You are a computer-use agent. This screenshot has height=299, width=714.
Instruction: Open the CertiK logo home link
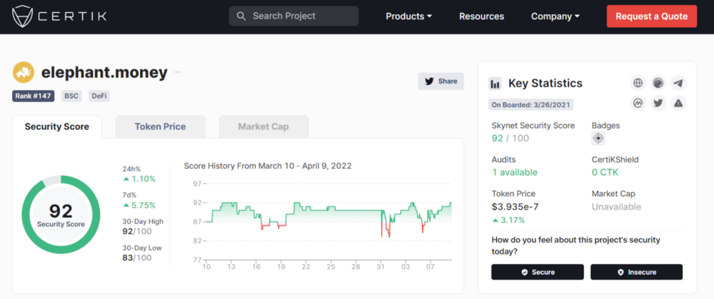point(59,17)
